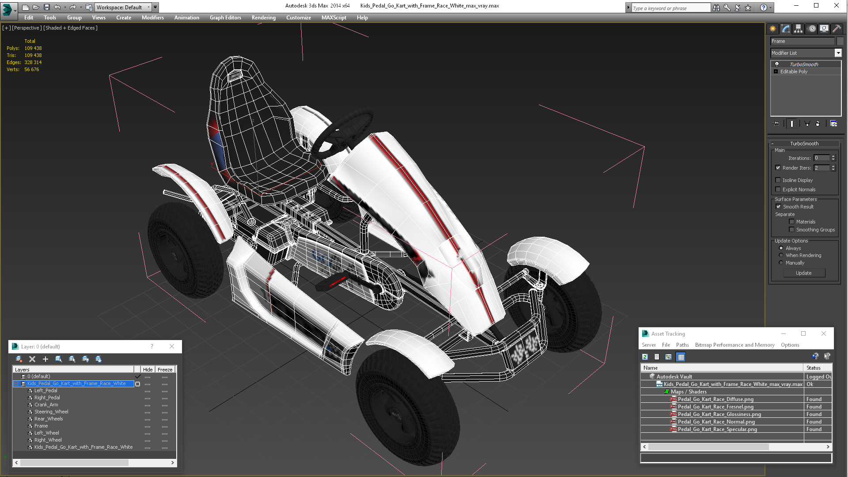Enable Isoline Display checkbox
848x477 pixels.
[778, 180]
